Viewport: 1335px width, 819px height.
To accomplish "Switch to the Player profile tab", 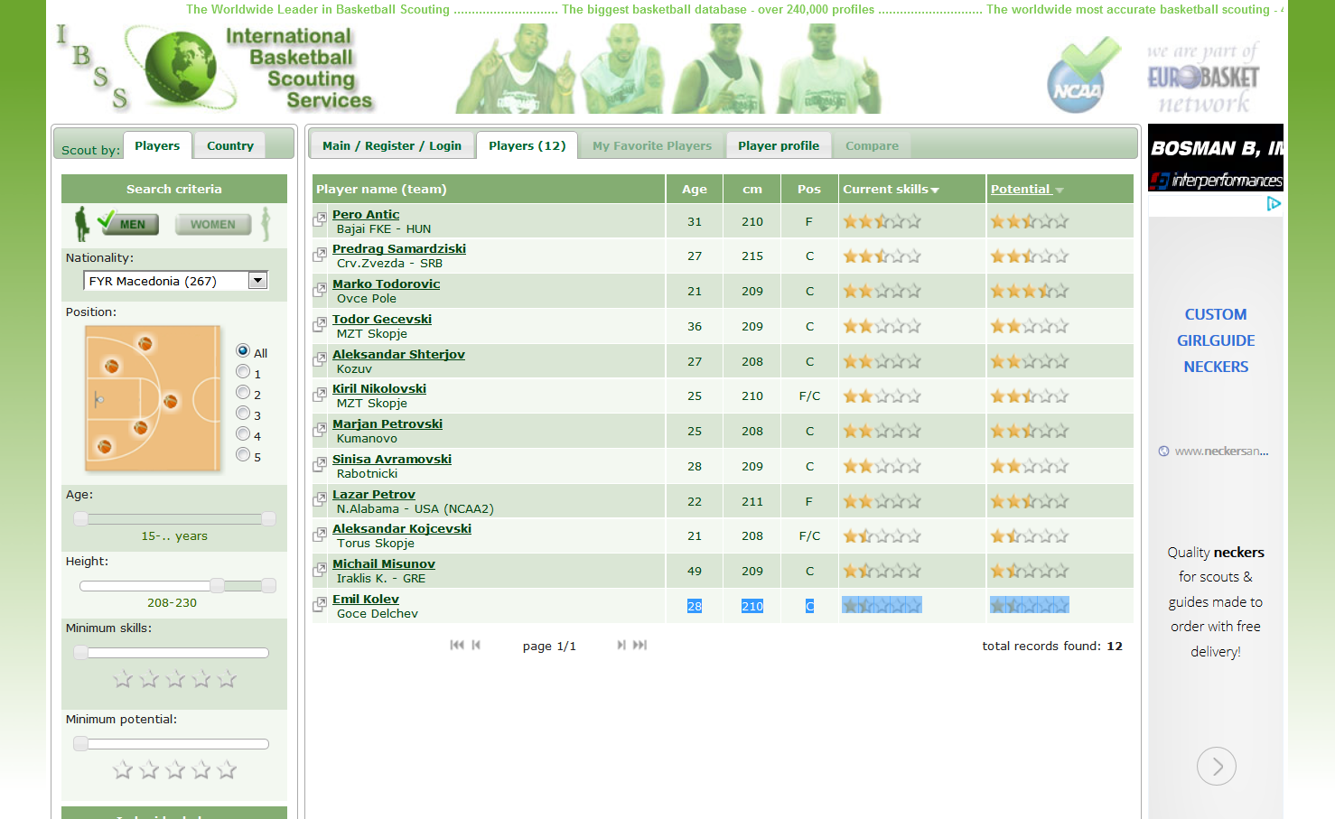I will point(778,145).
